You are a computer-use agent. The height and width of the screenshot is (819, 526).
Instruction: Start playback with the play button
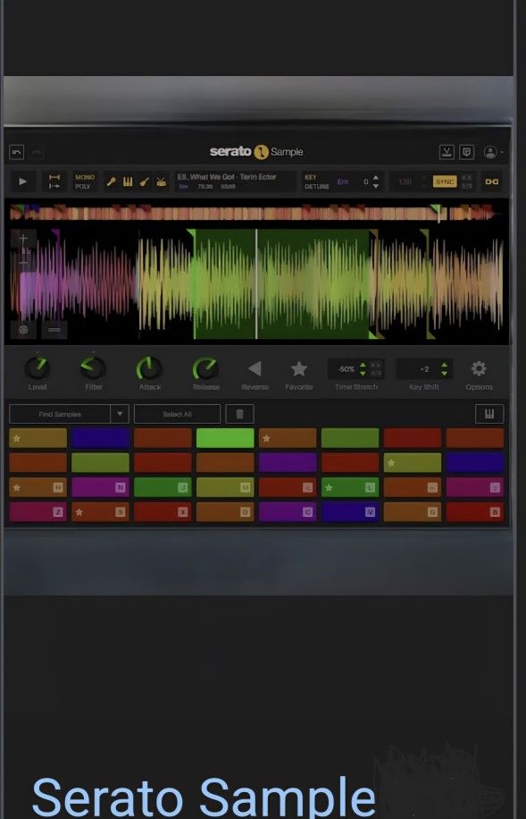[x=23, y=182]
